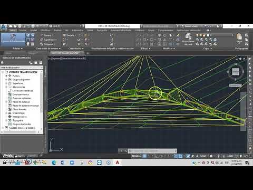The image size is (253, 190).
Task: Click the Visualizaciones del perfil y vistas panel title
Action: click(x=112, y=49)
